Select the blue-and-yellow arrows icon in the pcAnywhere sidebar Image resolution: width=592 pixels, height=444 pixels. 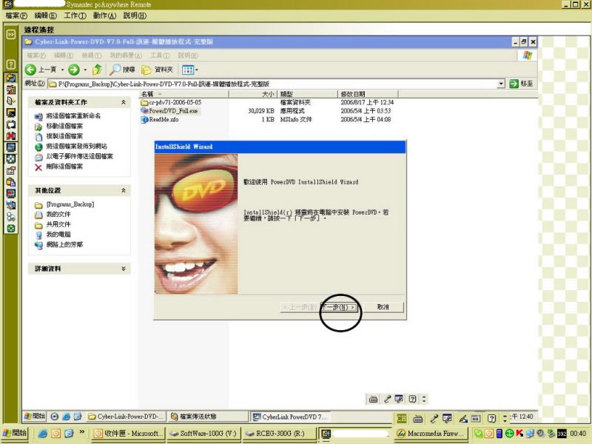11,78
